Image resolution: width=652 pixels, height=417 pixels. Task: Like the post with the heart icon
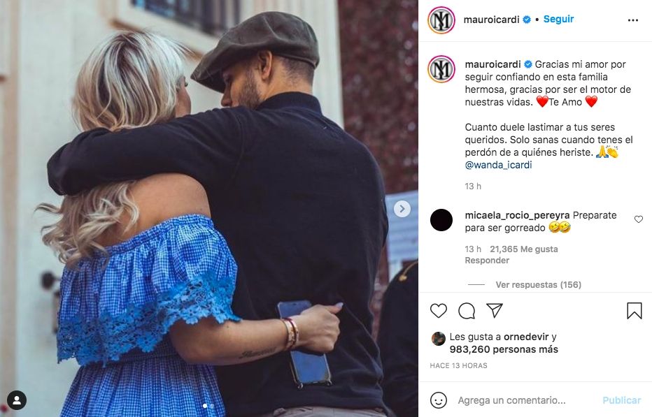[x=438, y=311]
